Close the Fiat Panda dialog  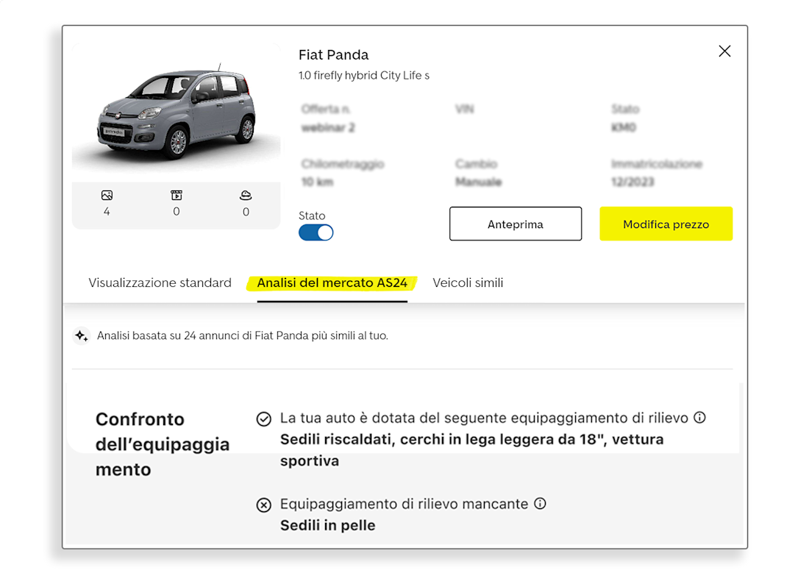tap(724, 51)
